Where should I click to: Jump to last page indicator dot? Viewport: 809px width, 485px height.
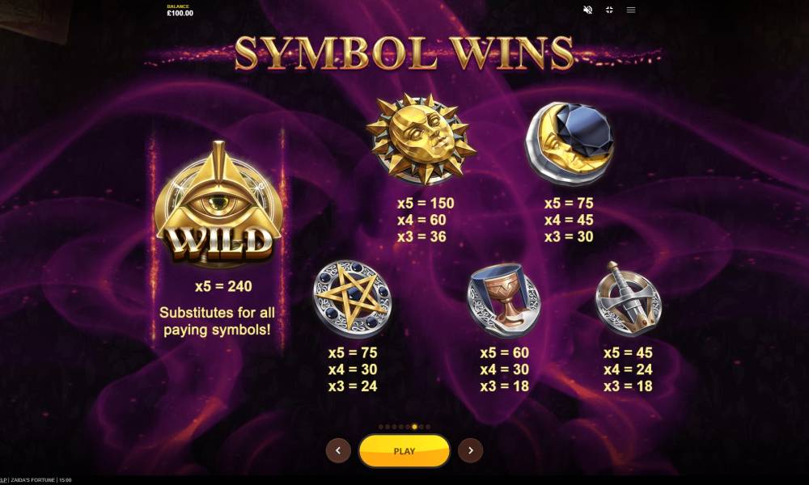428,427
